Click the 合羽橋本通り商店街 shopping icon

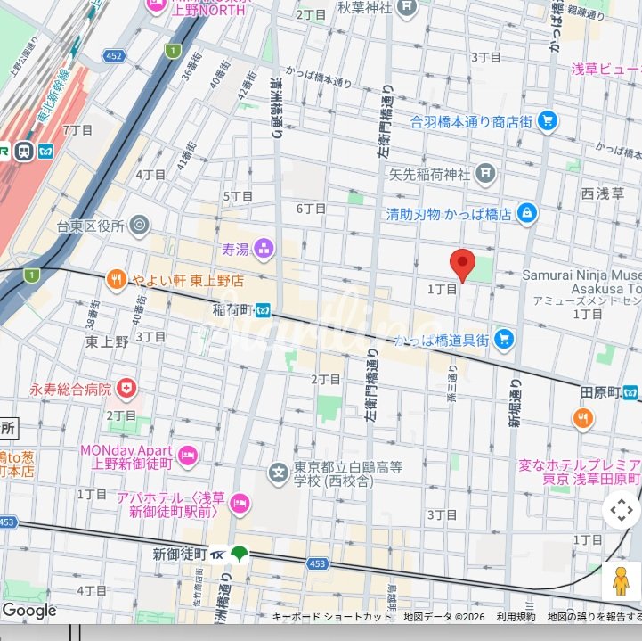click(548, 122)
